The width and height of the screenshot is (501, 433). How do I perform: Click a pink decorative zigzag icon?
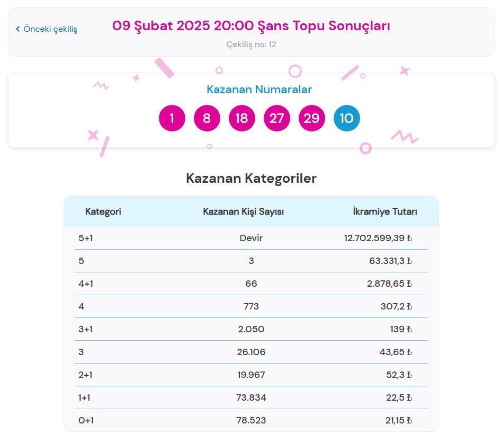pos(100,86)
